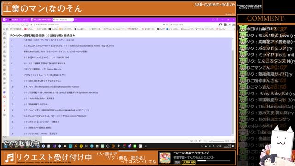Select row 10 The HampsterDance Song

coord(121,87)
